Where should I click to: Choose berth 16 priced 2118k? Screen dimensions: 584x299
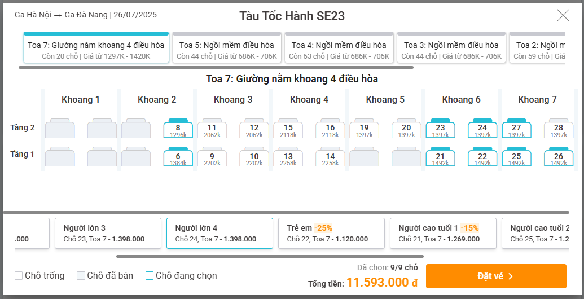coord(330,129)
